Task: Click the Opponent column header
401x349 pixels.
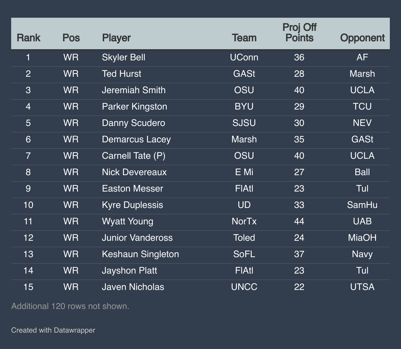Action: 362,38
